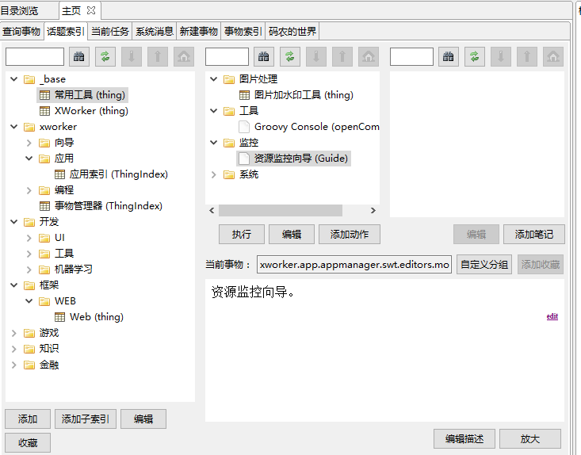Viewport: 581px width, 455px height.
Task: Open the 目录浏览 tab
Action: pyautogui.click(x=20, y=11)
